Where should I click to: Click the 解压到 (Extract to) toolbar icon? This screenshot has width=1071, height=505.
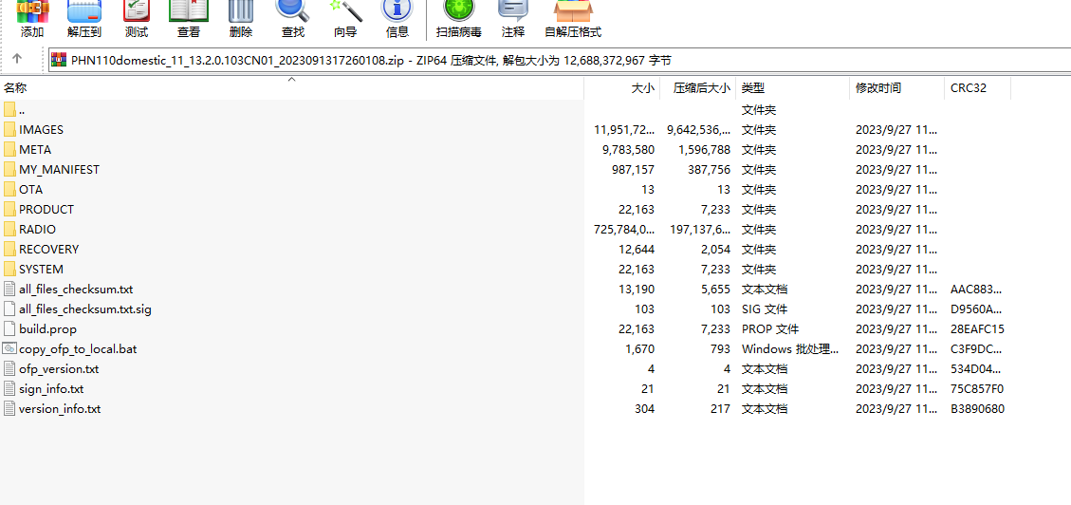click(84, 19)
